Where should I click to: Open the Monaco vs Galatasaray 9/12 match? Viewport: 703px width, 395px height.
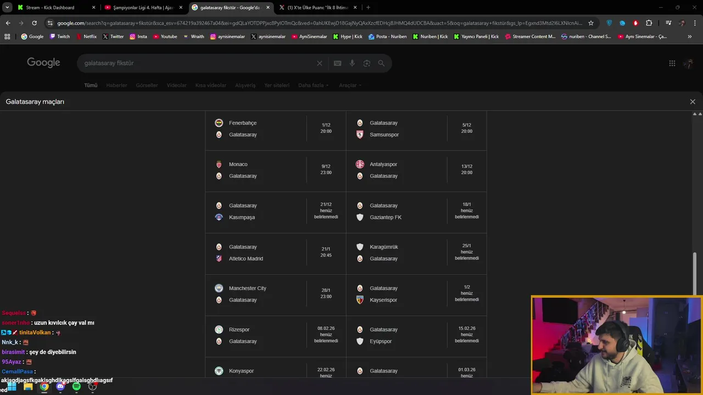pos(276,170)
